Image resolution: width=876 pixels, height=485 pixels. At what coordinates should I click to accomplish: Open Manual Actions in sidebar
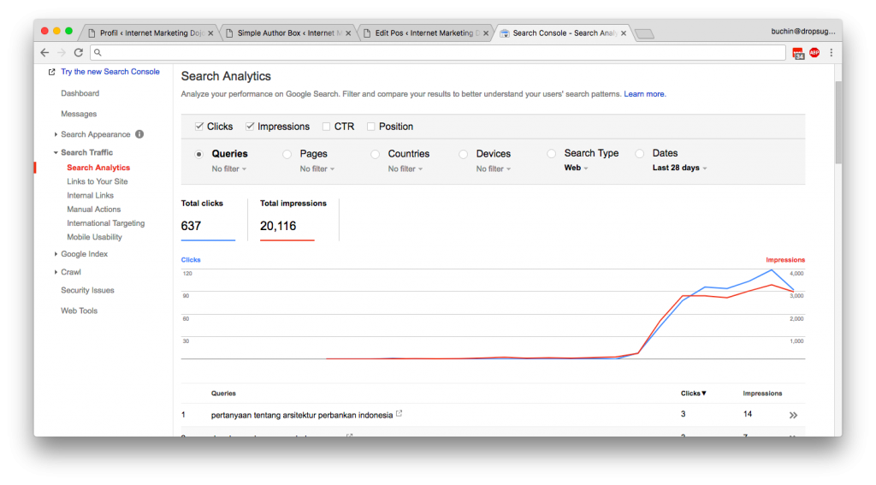pos(94,210)
